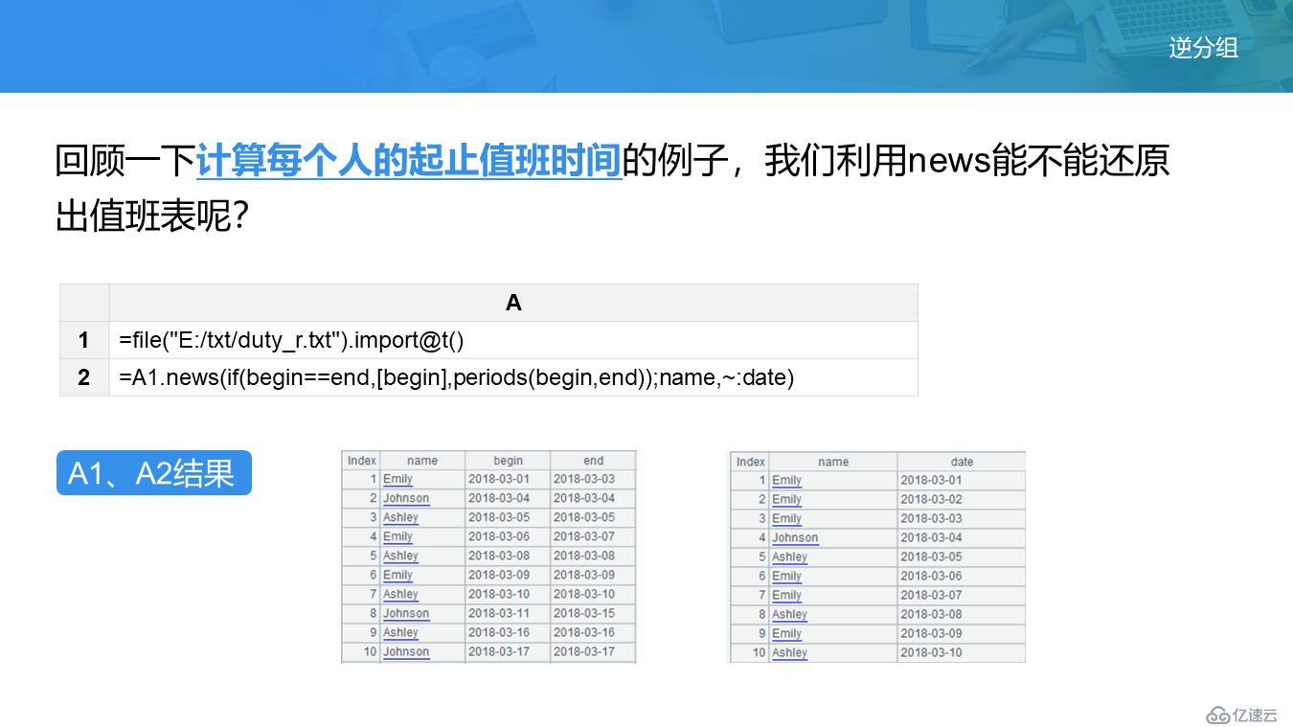This screenshot has width=1293, height=727.
Task: Click end value 2018-03-07 in begin/end table
Action: click(584, 536)
